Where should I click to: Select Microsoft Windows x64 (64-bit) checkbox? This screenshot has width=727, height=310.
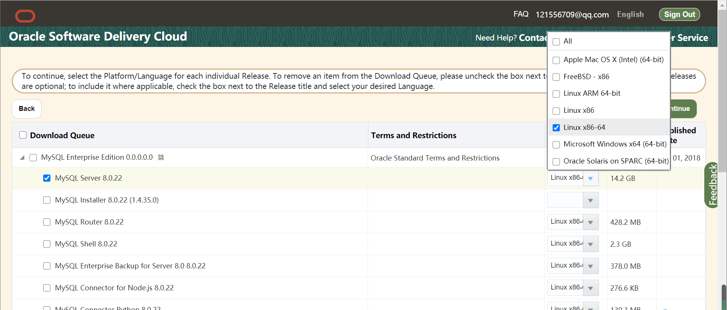556,145
